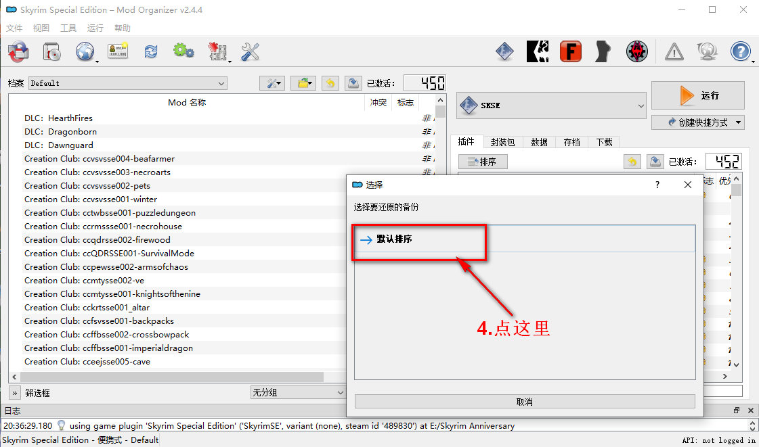Expand the SKSE executable dropdown

(x=552, y=105)
